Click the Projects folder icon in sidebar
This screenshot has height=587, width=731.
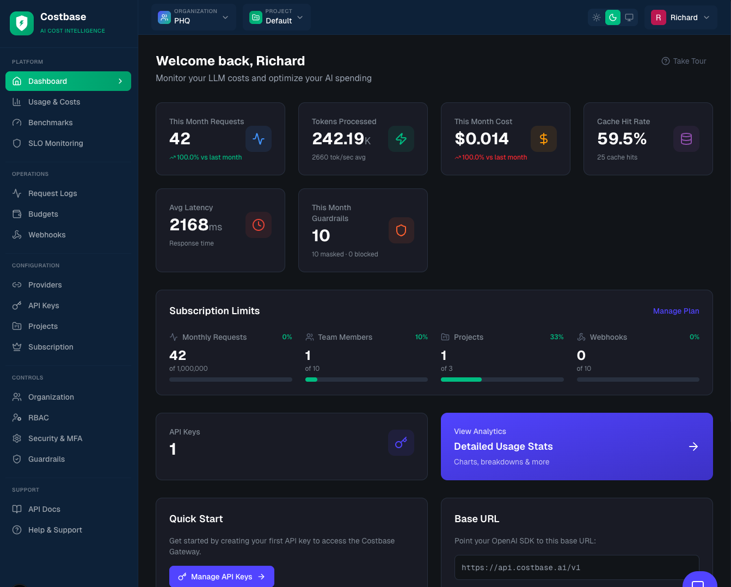coord(17,326)
